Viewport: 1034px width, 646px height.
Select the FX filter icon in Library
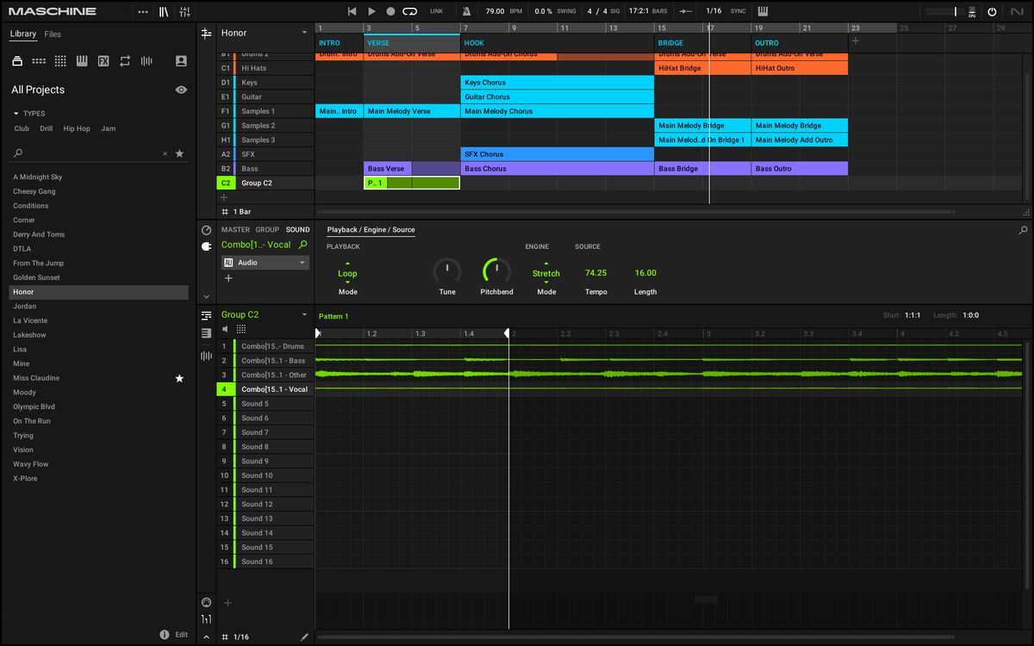click(x=103, y=61)
